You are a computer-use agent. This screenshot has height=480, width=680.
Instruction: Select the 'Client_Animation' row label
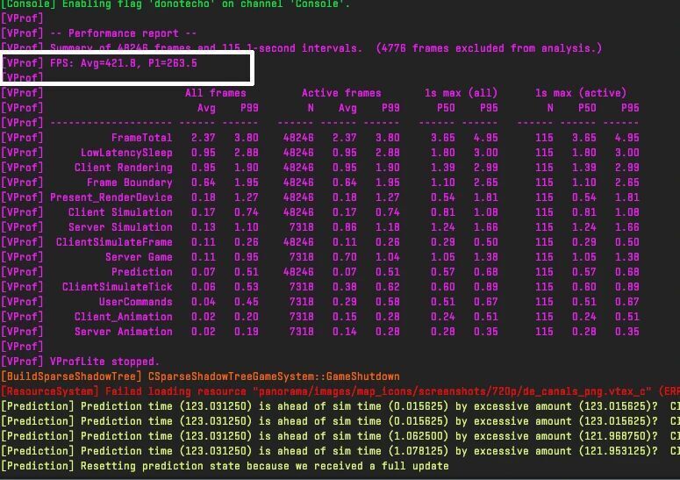(123, 317)
